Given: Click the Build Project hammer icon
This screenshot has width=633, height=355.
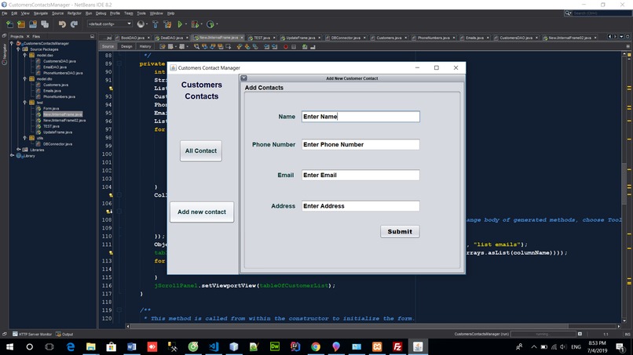Looking at the screenshot, I should tap(156, 24).
